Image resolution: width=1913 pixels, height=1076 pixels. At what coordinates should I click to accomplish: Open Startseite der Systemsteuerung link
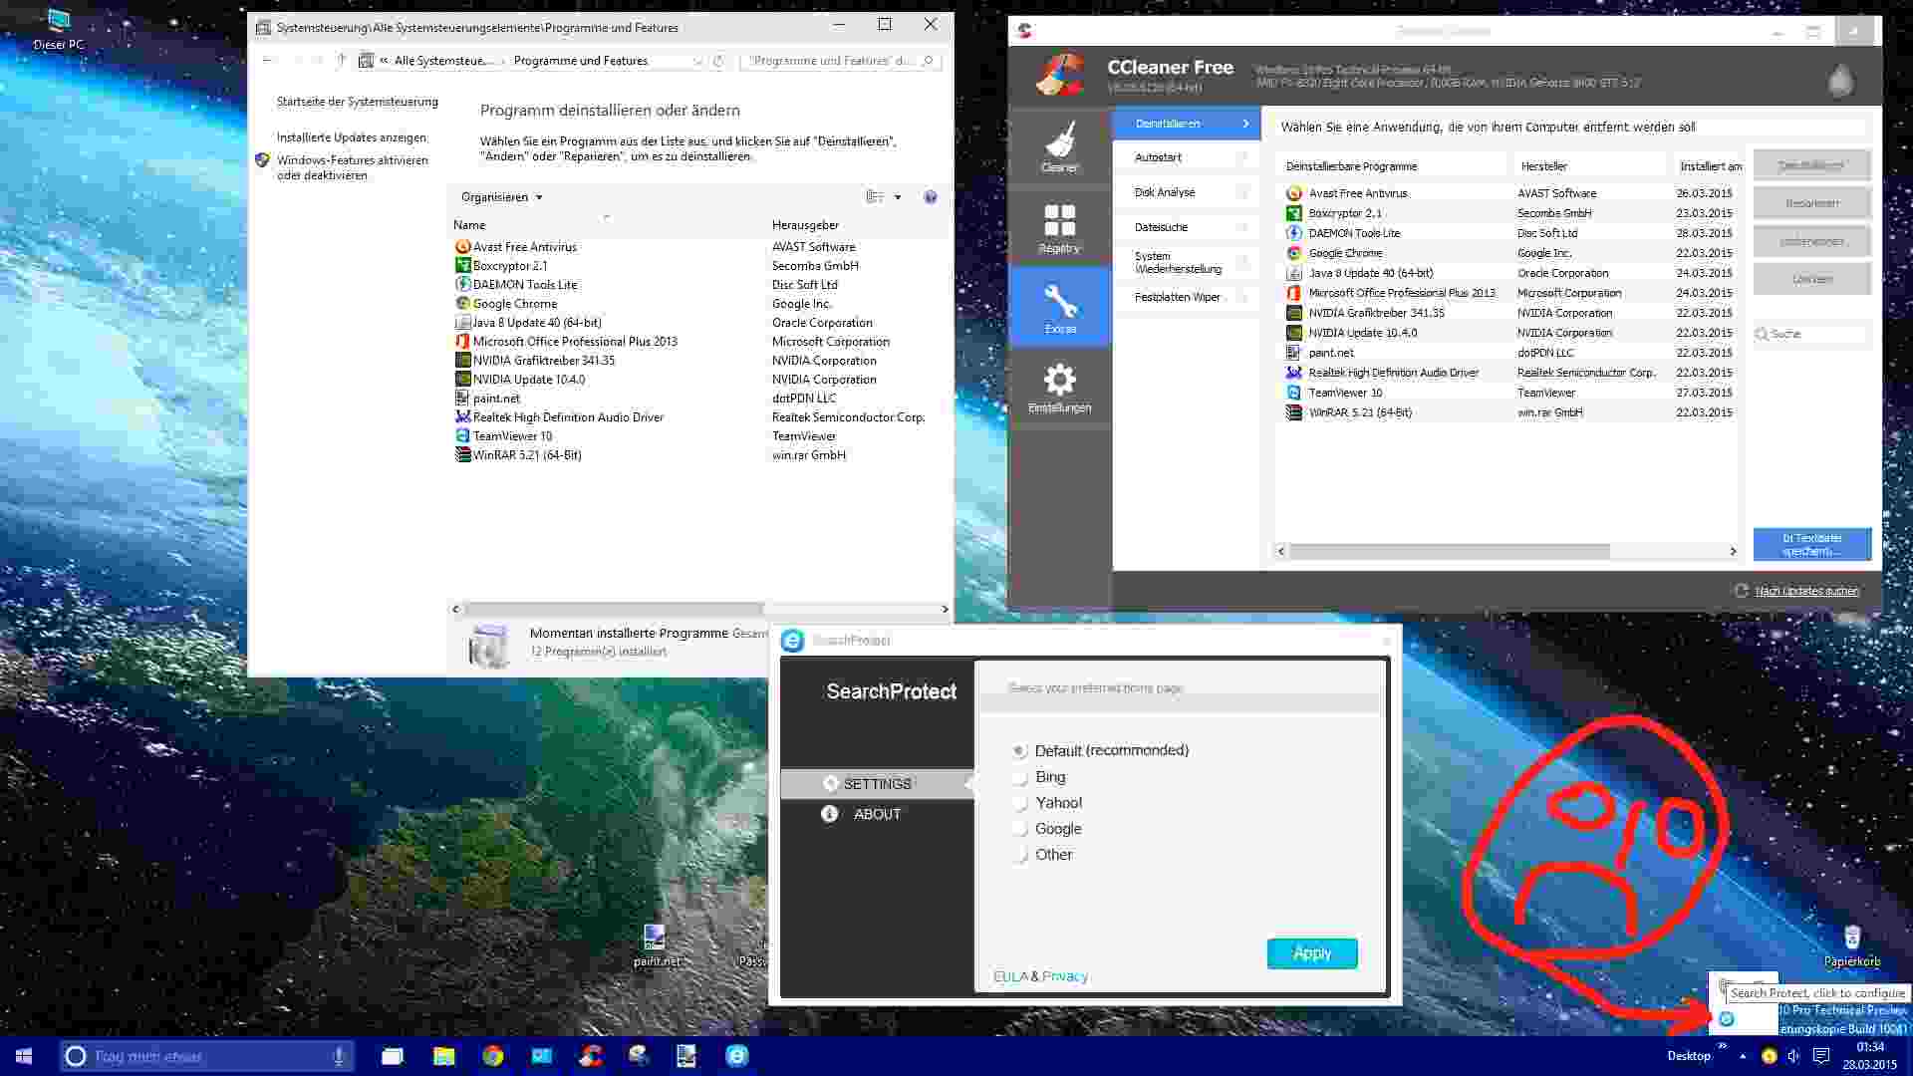358,102
